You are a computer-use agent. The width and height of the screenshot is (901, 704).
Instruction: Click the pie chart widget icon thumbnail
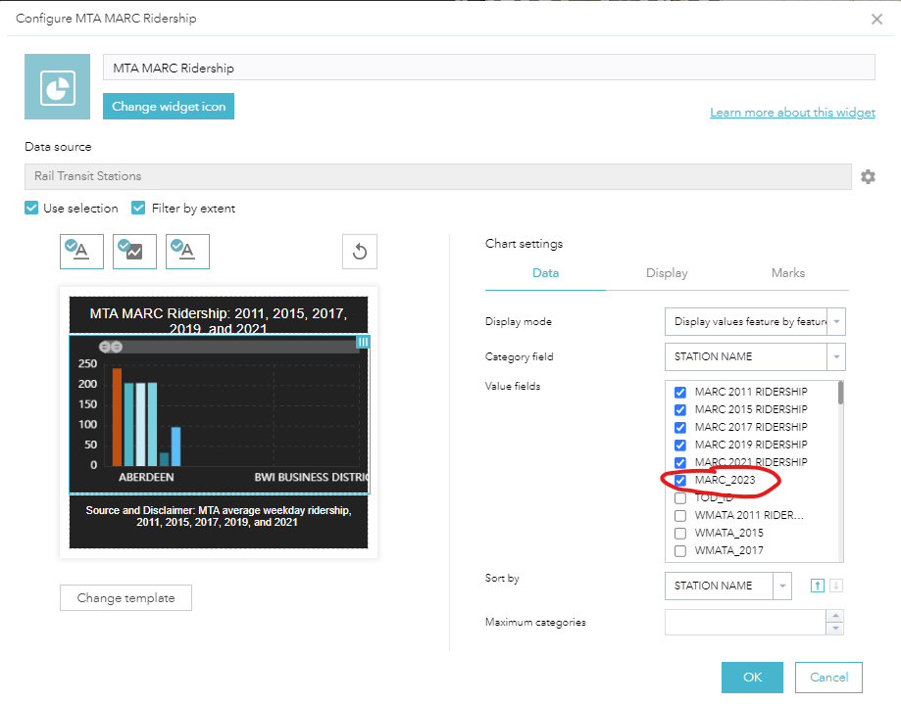tap(57, 86)
